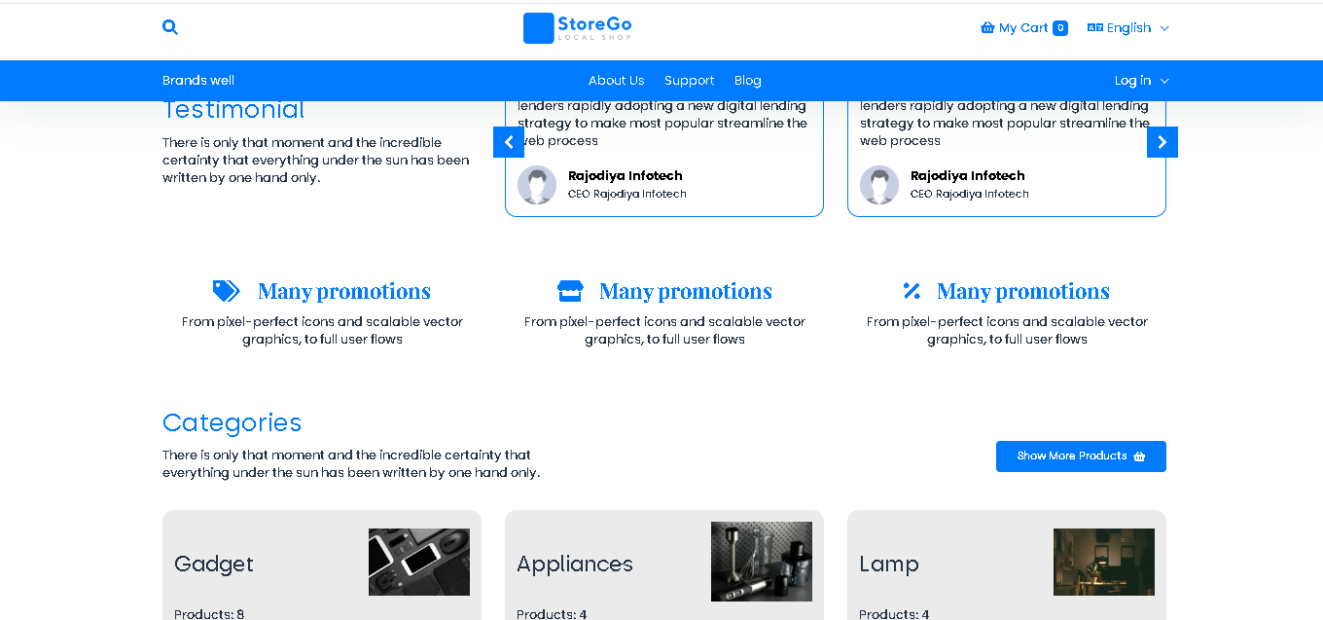Expand the English language dropdown
This screenshot has height=620, width=1323.
click(x=1128, y=28)
